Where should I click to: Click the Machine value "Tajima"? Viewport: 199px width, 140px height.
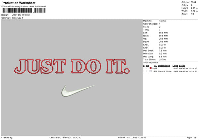(x=162, y=21)
